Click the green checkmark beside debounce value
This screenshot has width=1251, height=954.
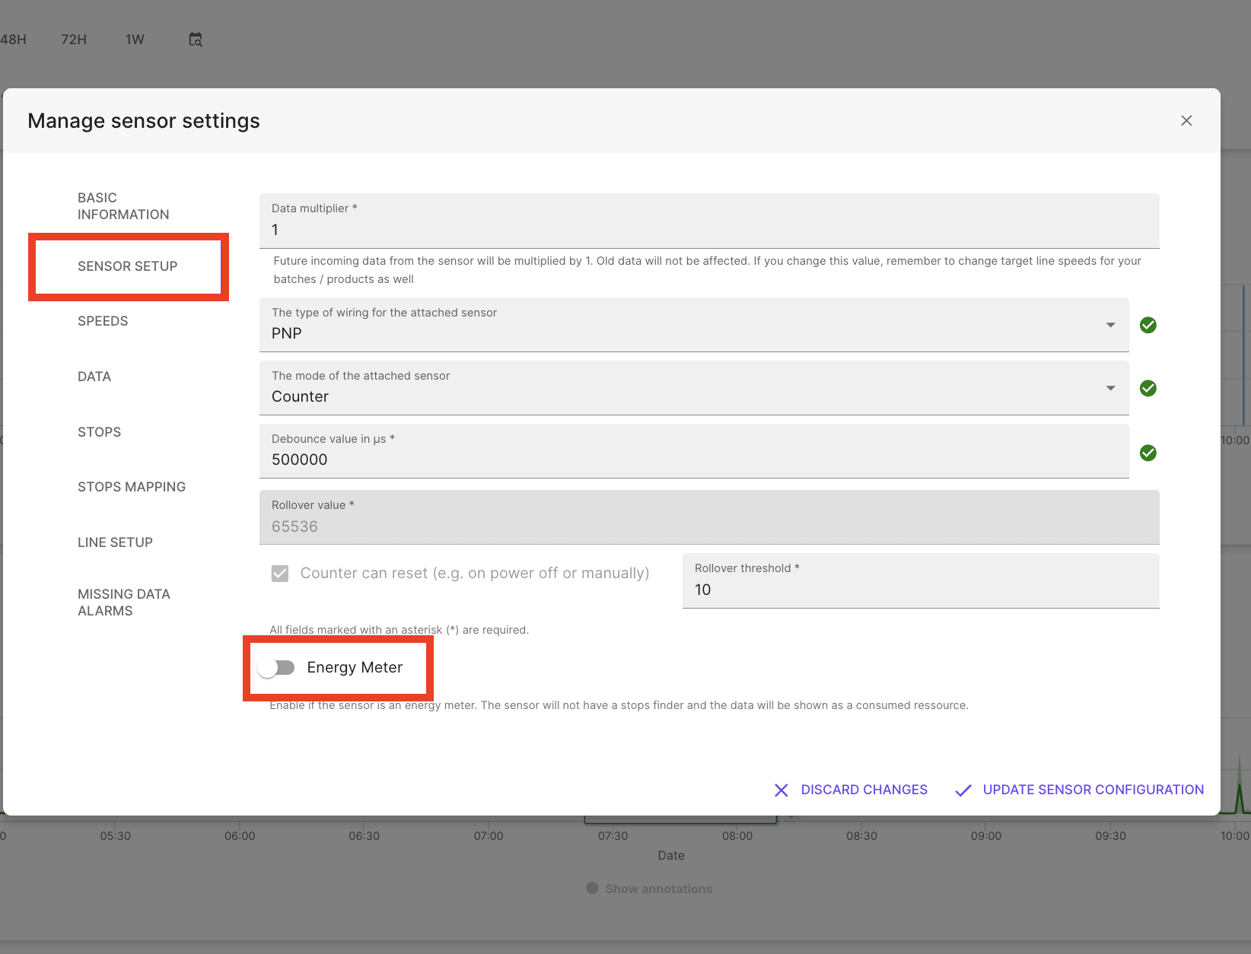[x=1148, y=453]
